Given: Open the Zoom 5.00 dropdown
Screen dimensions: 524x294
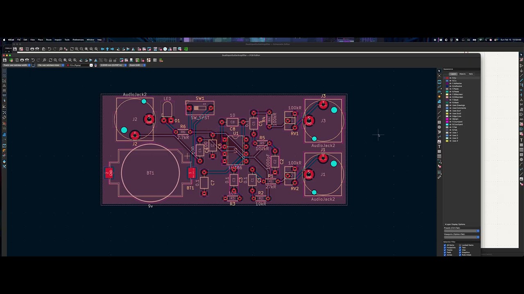Looking at the screenshot, I should point(138,65).
